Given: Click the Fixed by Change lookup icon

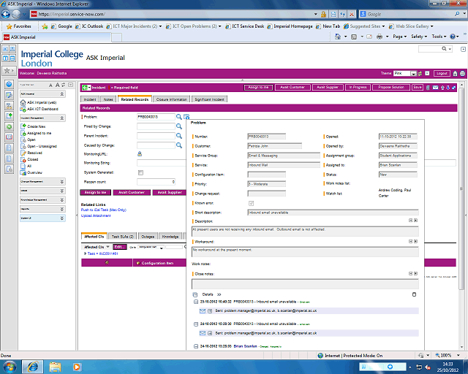Looking at the screenshot, I should click(x=179, y=126).
